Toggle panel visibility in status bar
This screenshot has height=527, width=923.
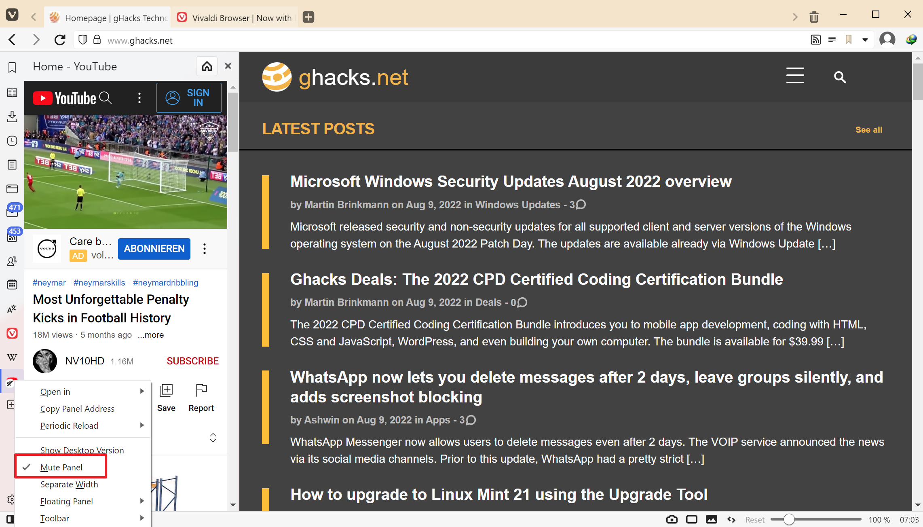10,519
